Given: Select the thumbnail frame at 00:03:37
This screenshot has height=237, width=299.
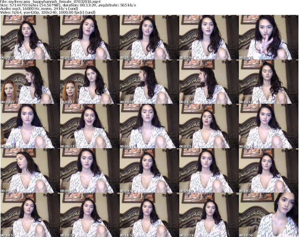Looking at the screenshot, I should pyautogui.click(x=90, y=82).
